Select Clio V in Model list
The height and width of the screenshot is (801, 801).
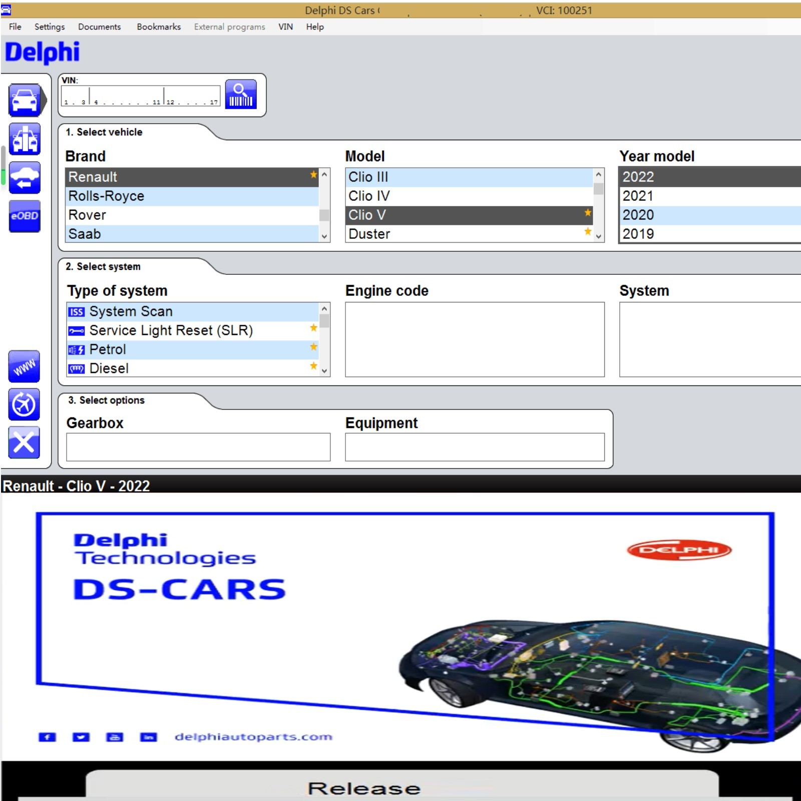point(470,215)
